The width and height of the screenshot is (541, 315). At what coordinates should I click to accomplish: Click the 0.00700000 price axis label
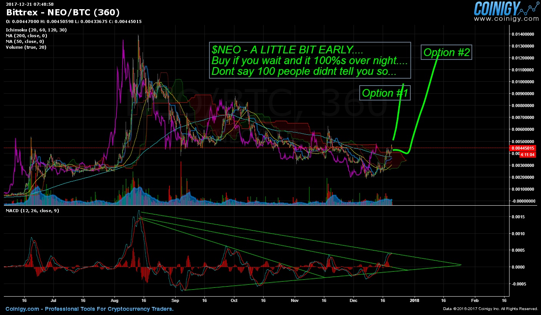tap(523, 117)
